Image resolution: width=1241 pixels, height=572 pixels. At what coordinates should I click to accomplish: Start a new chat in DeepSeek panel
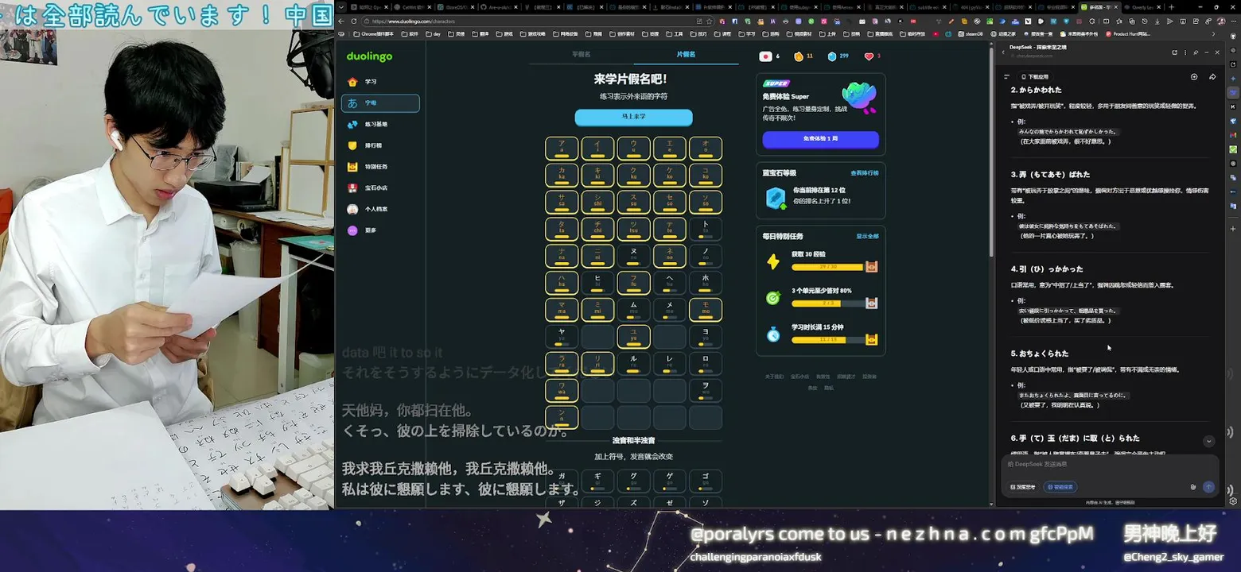point(1194,77)
